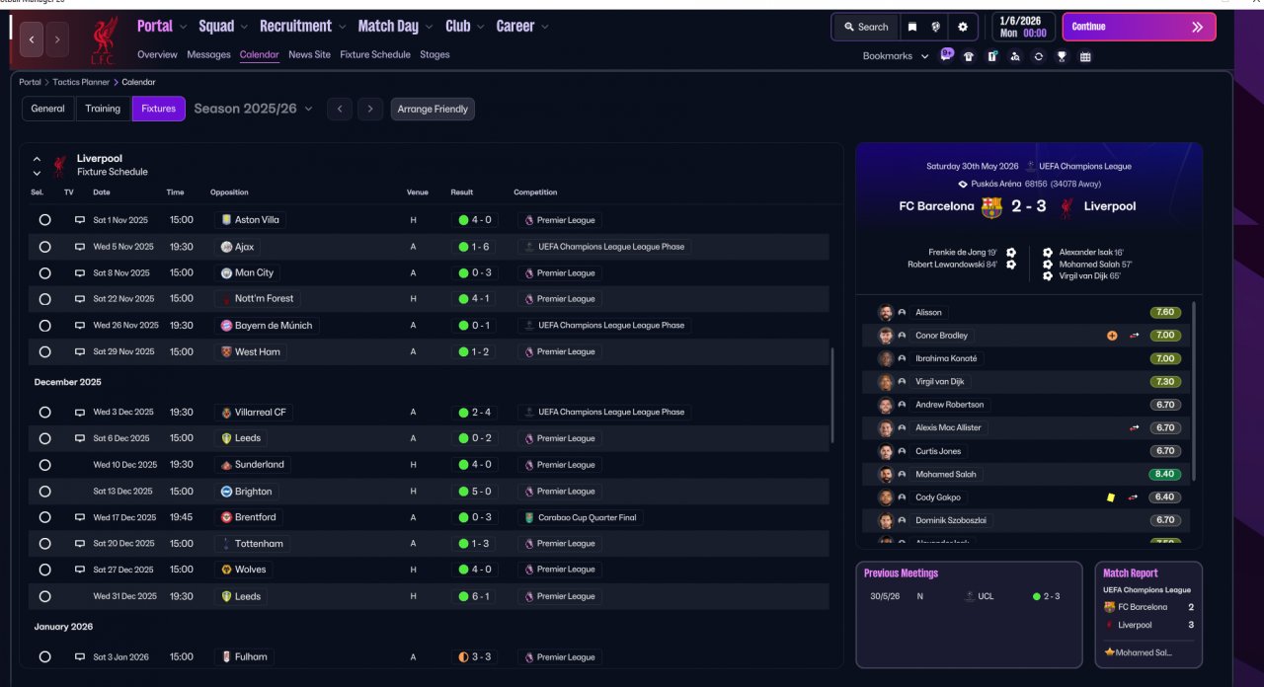Image resolution: width=1264 pixels, height=687 pixels.
Task: Click the goal icon next to Robert Lewandowski
Action: [x=1011, y=265]
